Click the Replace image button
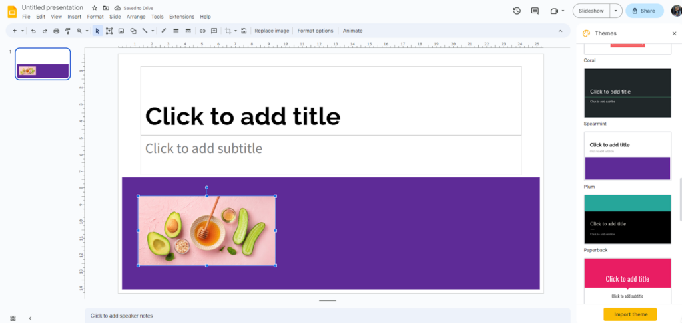The image size is (682, 323). pos(272,31)
